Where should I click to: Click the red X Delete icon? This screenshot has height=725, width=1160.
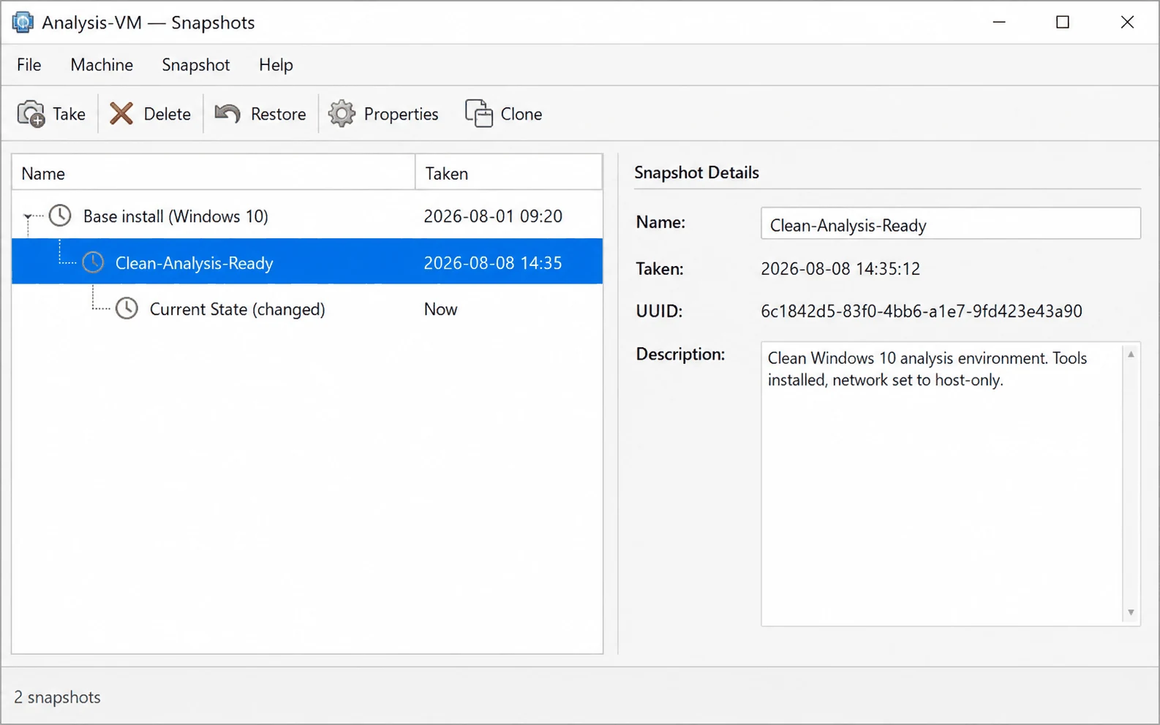(121, 114)
